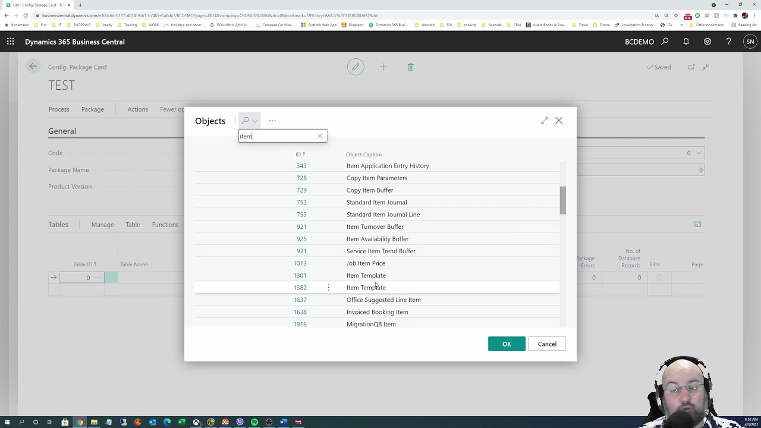Open the Actions menu
Image resolution: width=761 pixels, height=428 pixels.
[137, 109]
